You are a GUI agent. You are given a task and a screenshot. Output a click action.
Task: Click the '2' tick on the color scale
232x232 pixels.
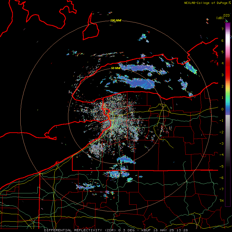[222, 86]
